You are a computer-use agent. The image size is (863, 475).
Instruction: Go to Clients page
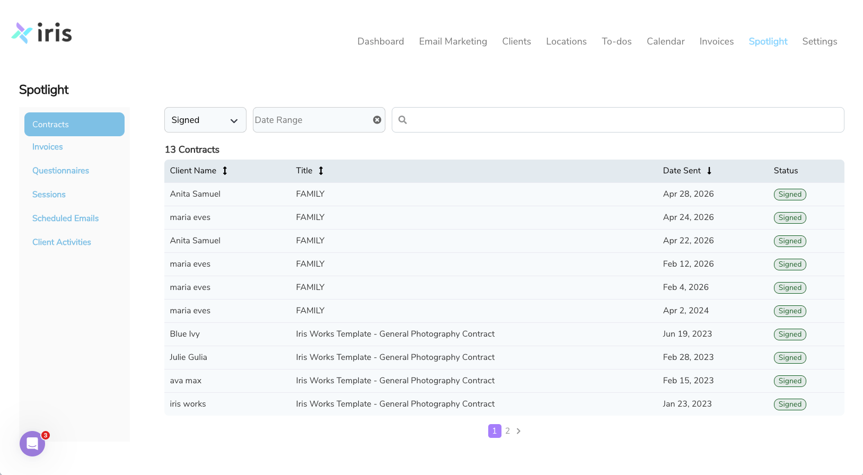pyautogui.click(x=517, y=41)
